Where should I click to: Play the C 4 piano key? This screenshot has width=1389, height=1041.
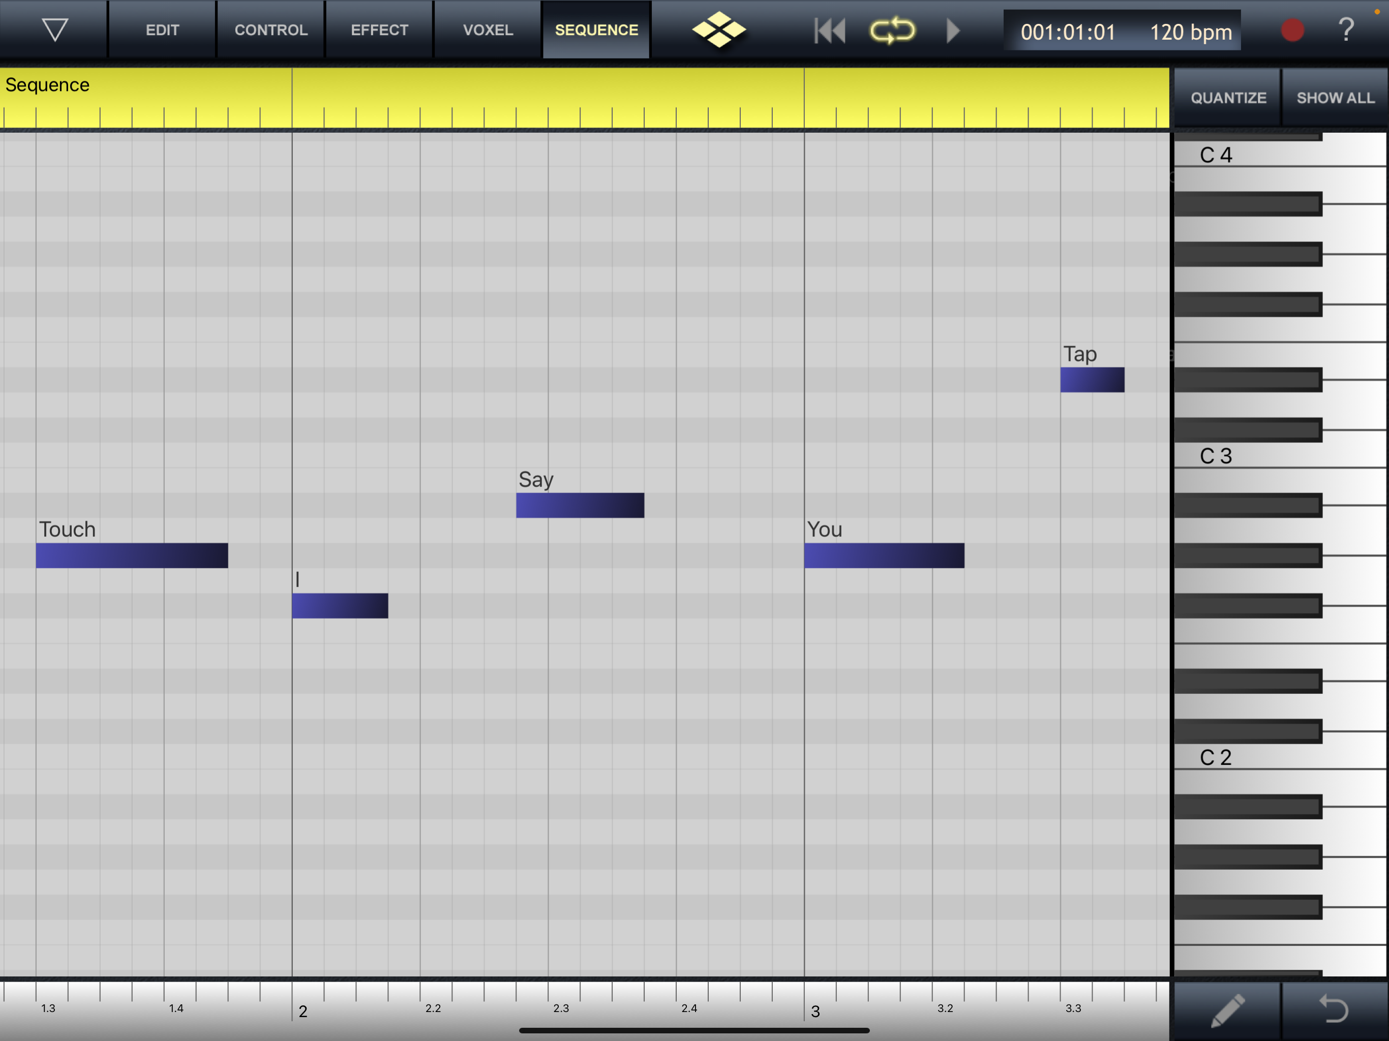point(1281,155)
